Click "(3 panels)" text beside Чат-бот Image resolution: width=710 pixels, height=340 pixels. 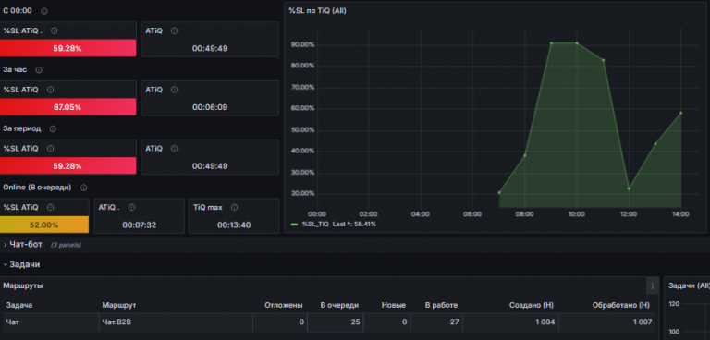(66, 245)
